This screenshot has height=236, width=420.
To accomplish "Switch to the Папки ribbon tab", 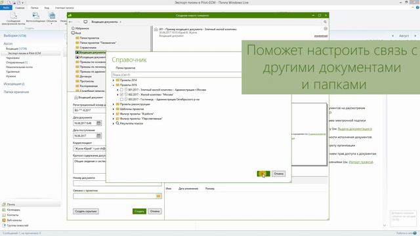I will [34, 8].
